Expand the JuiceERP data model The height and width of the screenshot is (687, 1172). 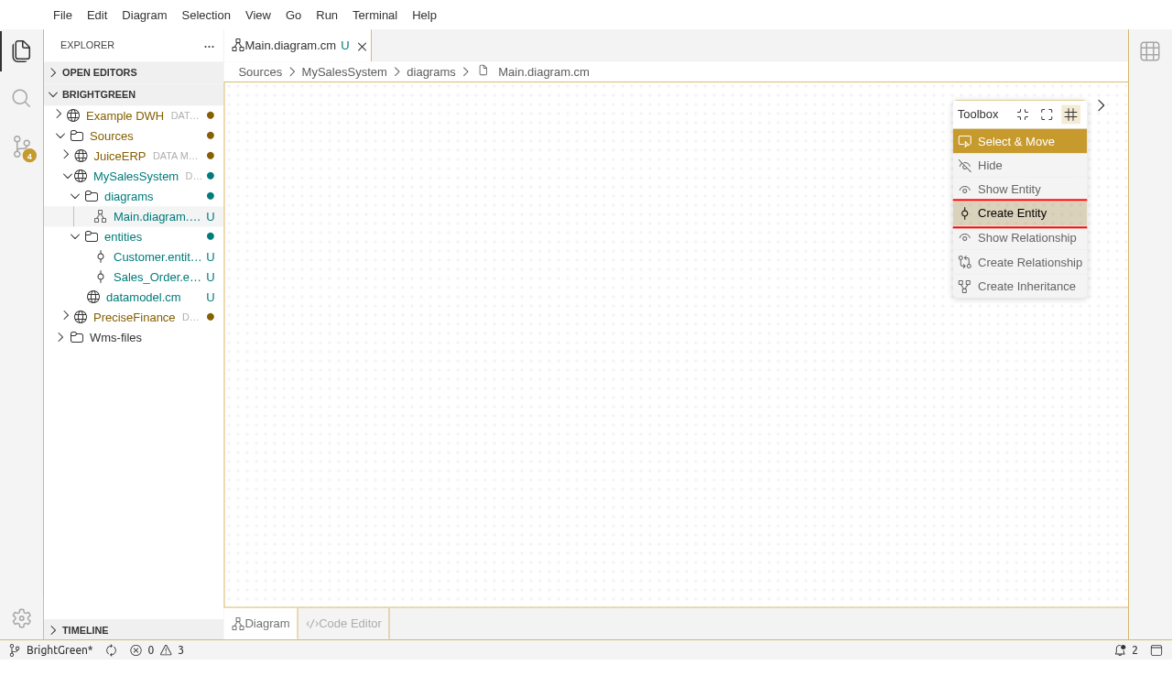(66, 156)
